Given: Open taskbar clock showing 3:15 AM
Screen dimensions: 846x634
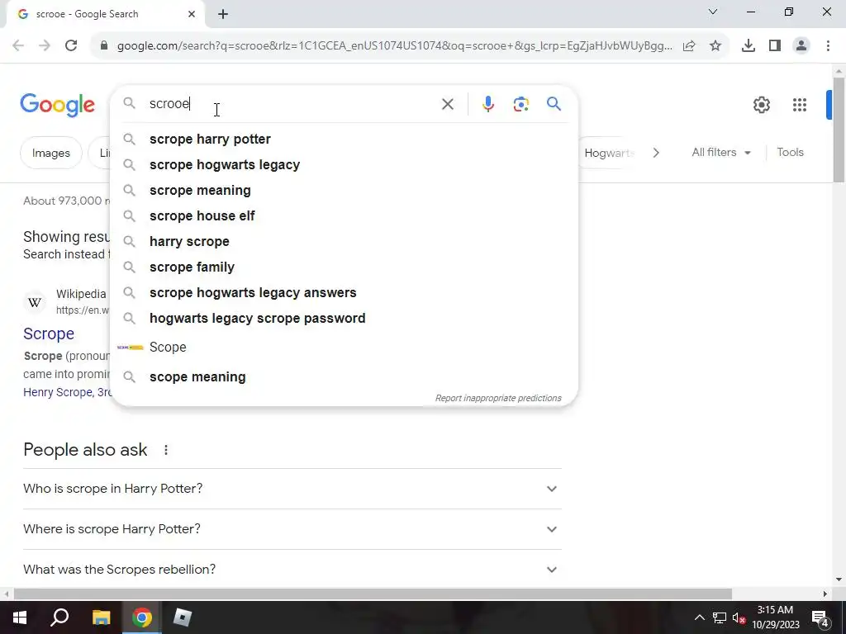Looking at the screenshot, I should pyautogui.click(x=775, y=617).
